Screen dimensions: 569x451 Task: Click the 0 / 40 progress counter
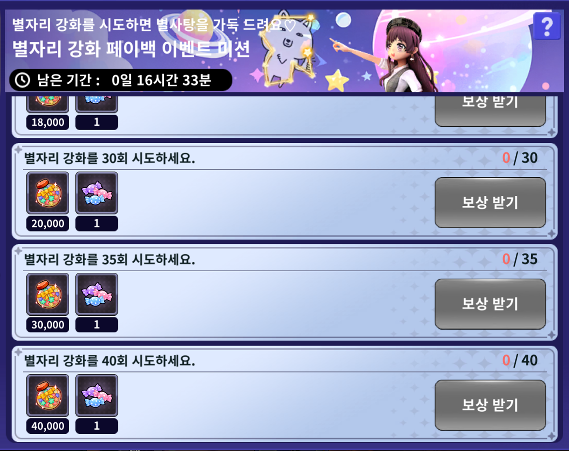point(520,361)
